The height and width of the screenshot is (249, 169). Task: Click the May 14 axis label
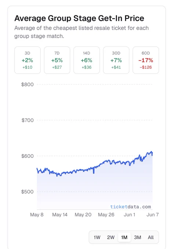60,215
